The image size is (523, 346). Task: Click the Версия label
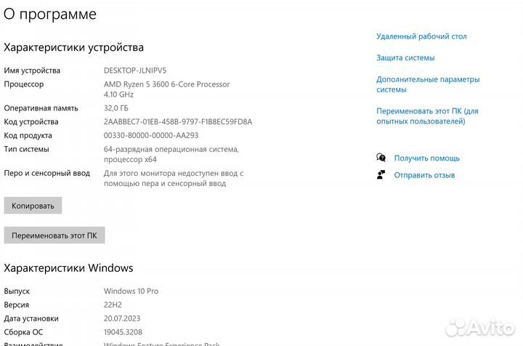[x=16, y=305]
